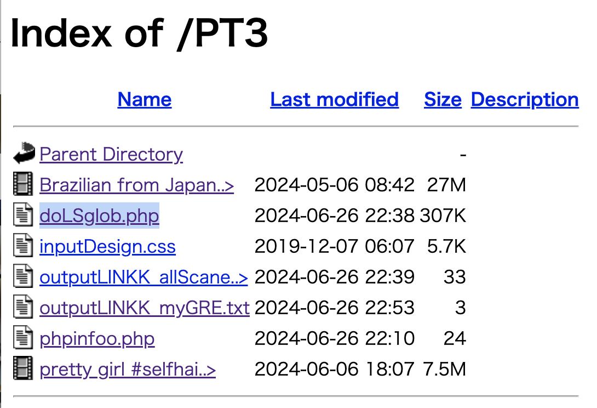Click the document icon beside inputDesign.css
597x408 pixels.
(x=23, y=247)
